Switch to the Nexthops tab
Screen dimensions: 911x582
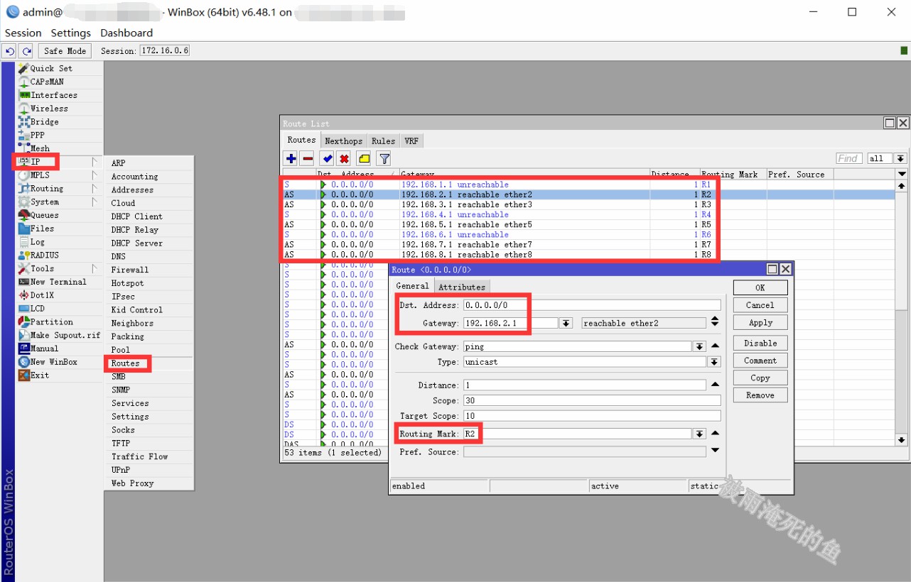coord(344,141)
